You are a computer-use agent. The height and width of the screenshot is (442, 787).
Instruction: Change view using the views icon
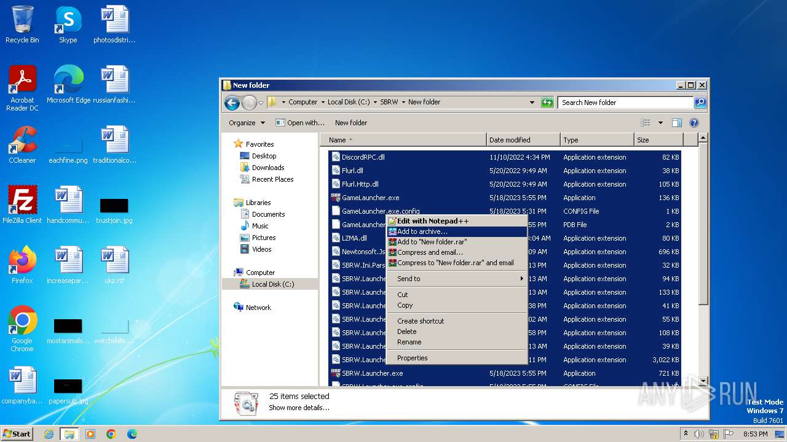click(645, 123)
